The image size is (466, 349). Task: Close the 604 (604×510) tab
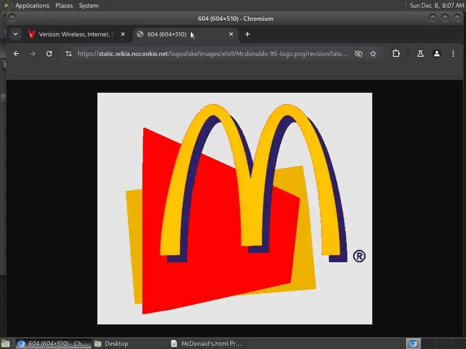point(231,34)
